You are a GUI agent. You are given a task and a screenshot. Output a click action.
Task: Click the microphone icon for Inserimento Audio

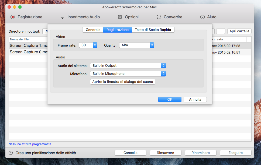click(63, 17)
